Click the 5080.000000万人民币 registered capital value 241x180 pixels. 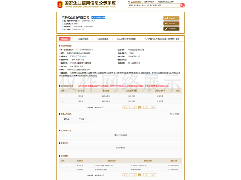(x=78, y=56)
